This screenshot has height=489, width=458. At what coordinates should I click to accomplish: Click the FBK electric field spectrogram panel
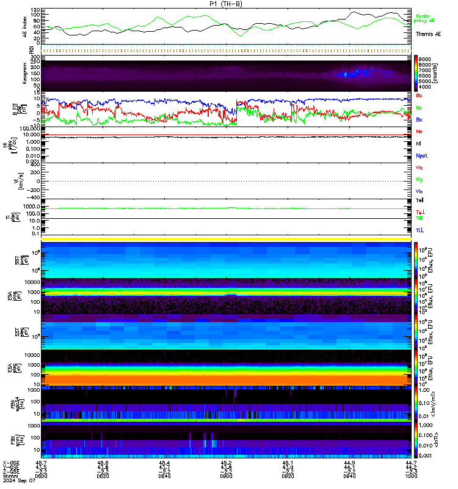(x=226, y=404)
